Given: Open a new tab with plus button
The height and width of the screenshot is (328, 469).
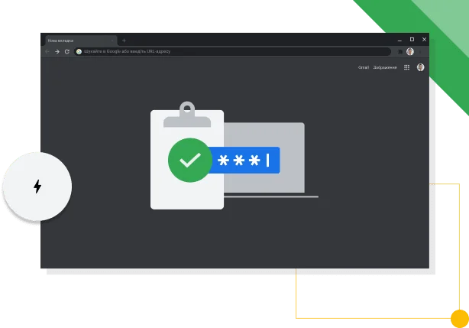Looking at the screenshot, I should point(124,40).
